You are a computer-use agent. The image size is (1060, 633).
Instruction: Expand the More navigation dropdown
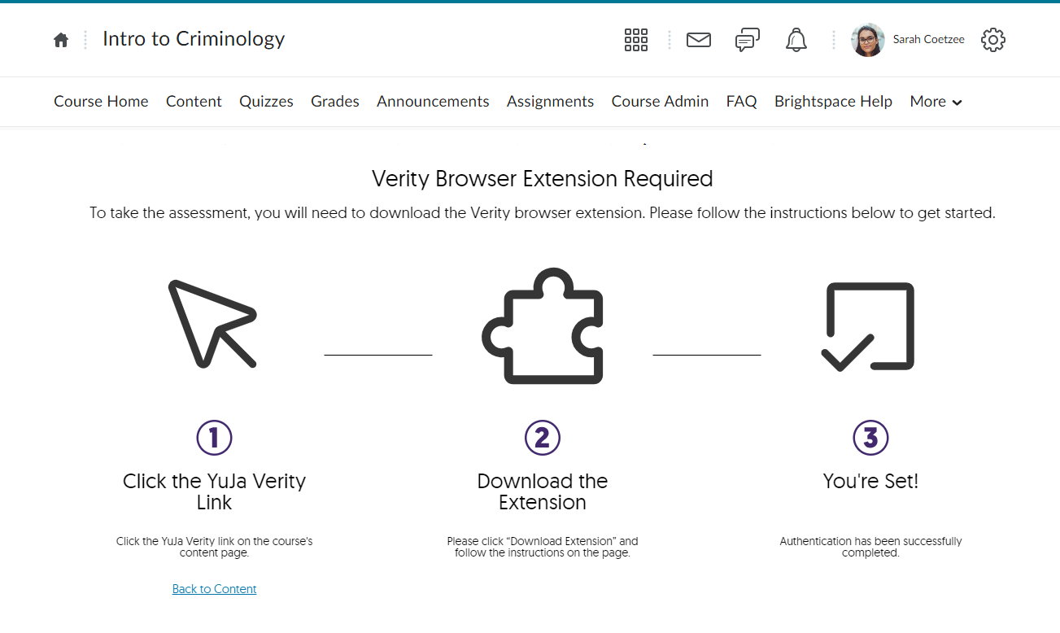coord(936,102)
